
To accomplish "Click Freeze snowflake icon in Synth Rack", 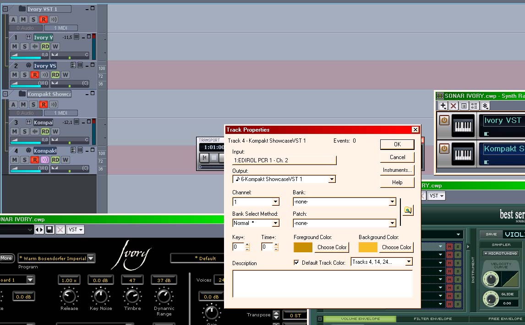I will [485, 106].
